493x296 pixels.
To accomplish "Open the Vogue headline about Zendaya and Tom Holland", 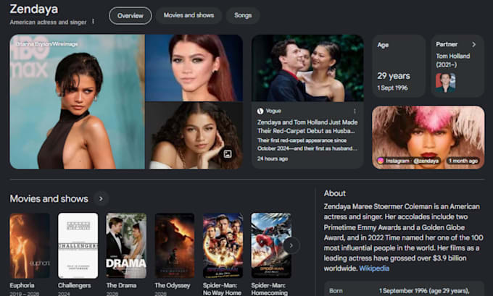I will 307,127.
